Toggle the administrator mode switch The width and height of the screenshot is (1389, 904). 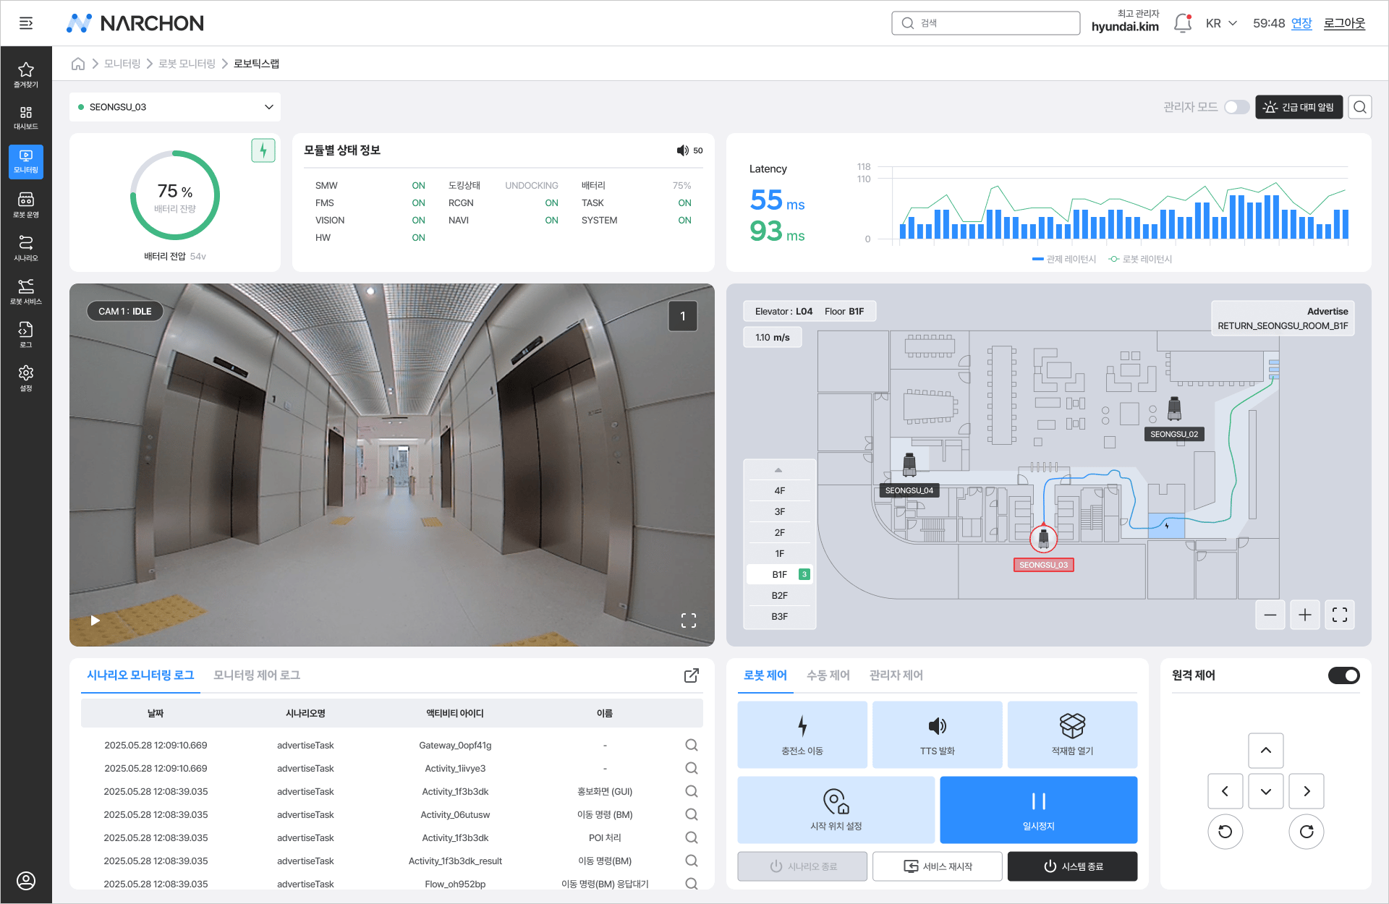(1236, 107)
